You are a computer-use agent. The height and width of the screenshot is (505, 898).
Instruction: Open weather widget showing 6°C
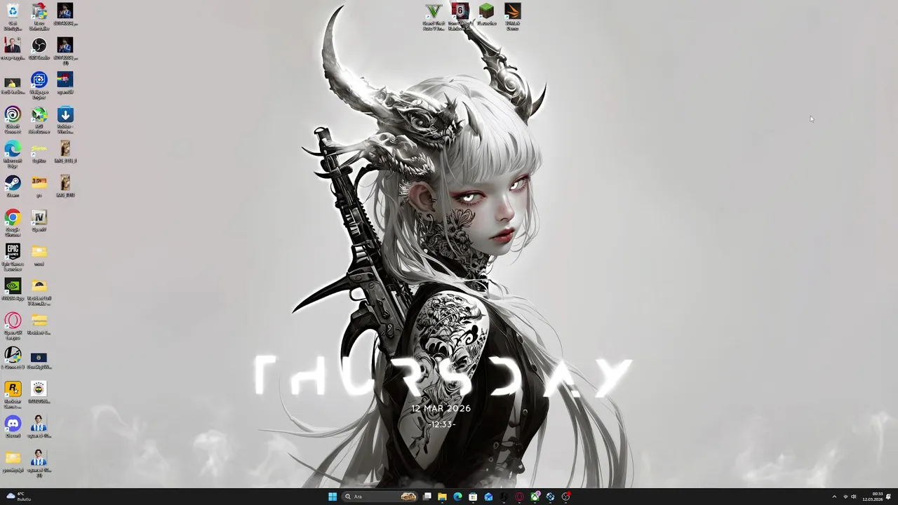coord(19,497)
